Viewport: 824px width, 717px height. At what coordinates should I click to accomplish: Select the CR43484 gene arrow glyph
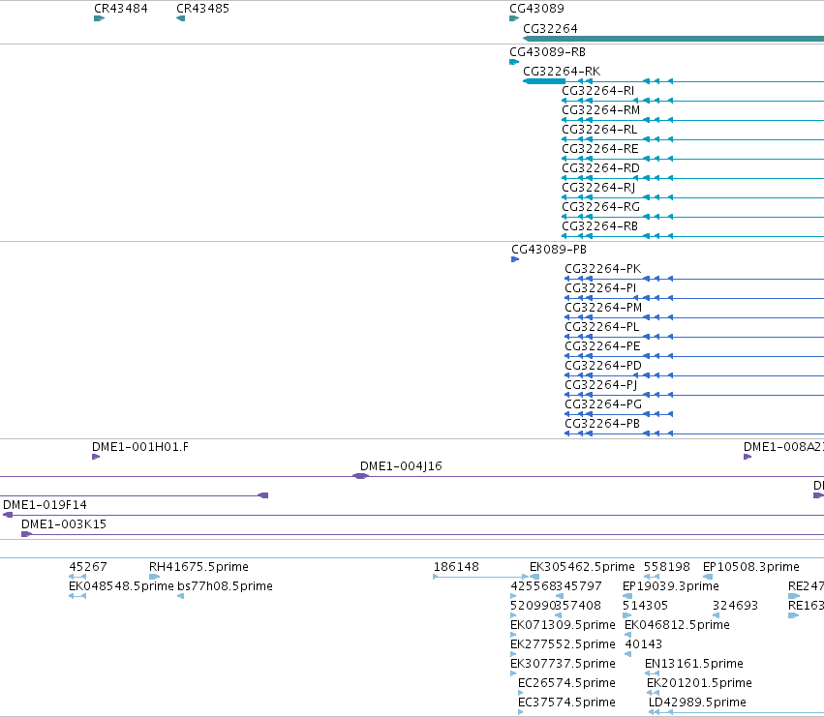[100, 18]
